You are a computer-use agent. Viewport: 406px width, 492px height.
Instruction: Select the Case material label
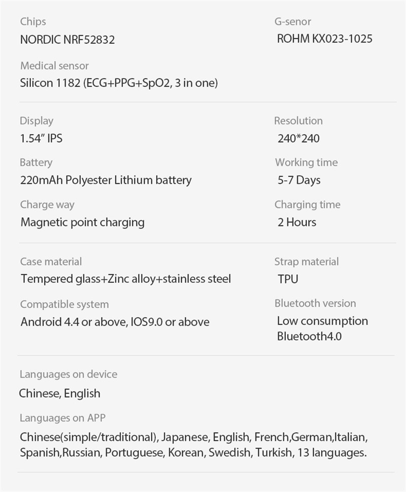point(51,261)
